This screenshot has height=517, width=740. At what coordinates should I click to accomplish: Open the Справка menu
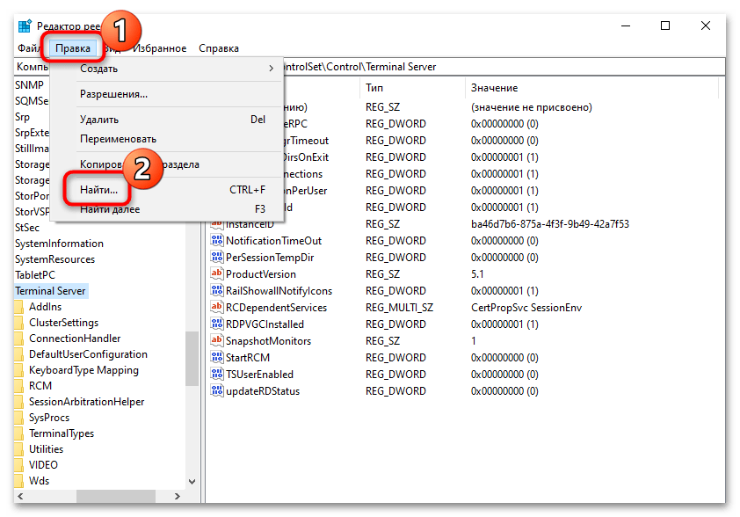tap(219, 48)
